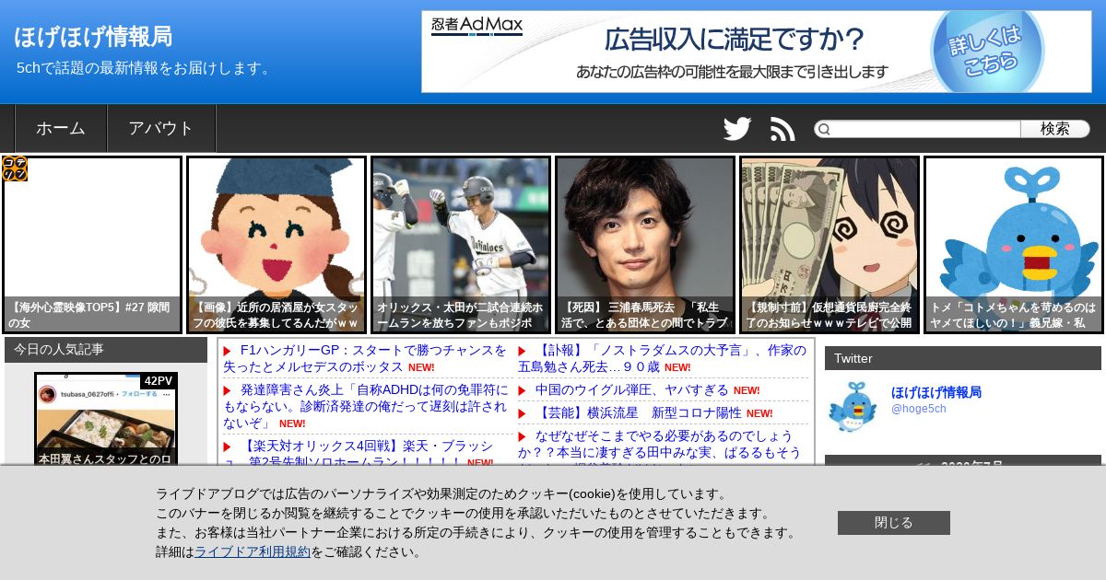Open the アバウト menu item
Image resolution: width=1106 pixels, height=580 pixels.
pyautogui.click(x=161, y=128)
